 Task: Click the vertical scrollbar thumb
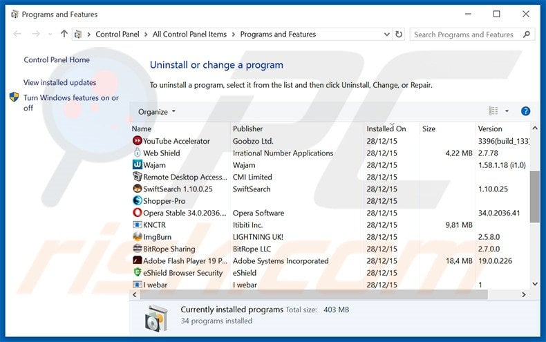534,196
